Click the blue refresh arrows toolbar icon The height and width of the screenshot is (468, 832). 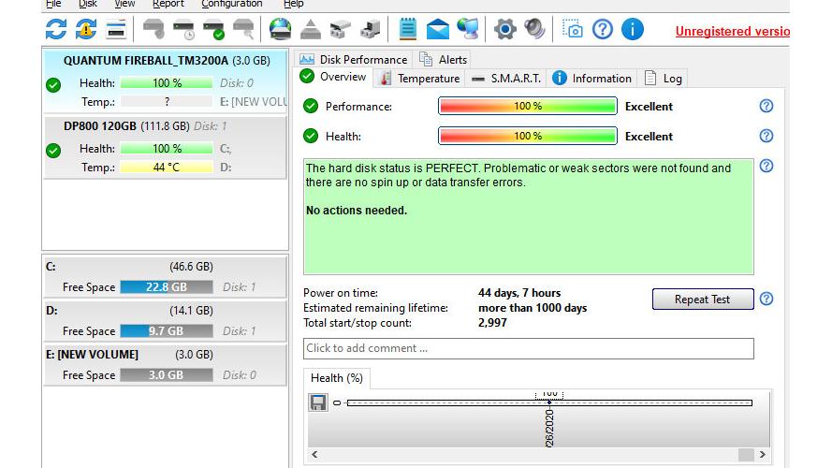[x=56, y=29]
